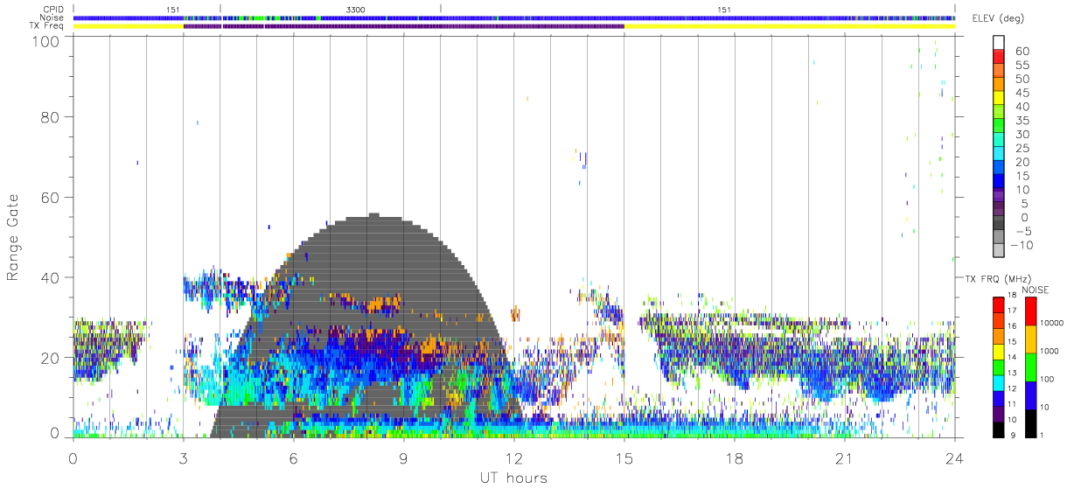Click x-axis tick label 3
Screen dimensions: 1074x496
point(183,458)
